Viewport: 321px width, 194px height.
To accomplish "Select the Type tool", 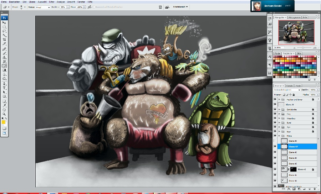I will point(4,88).
